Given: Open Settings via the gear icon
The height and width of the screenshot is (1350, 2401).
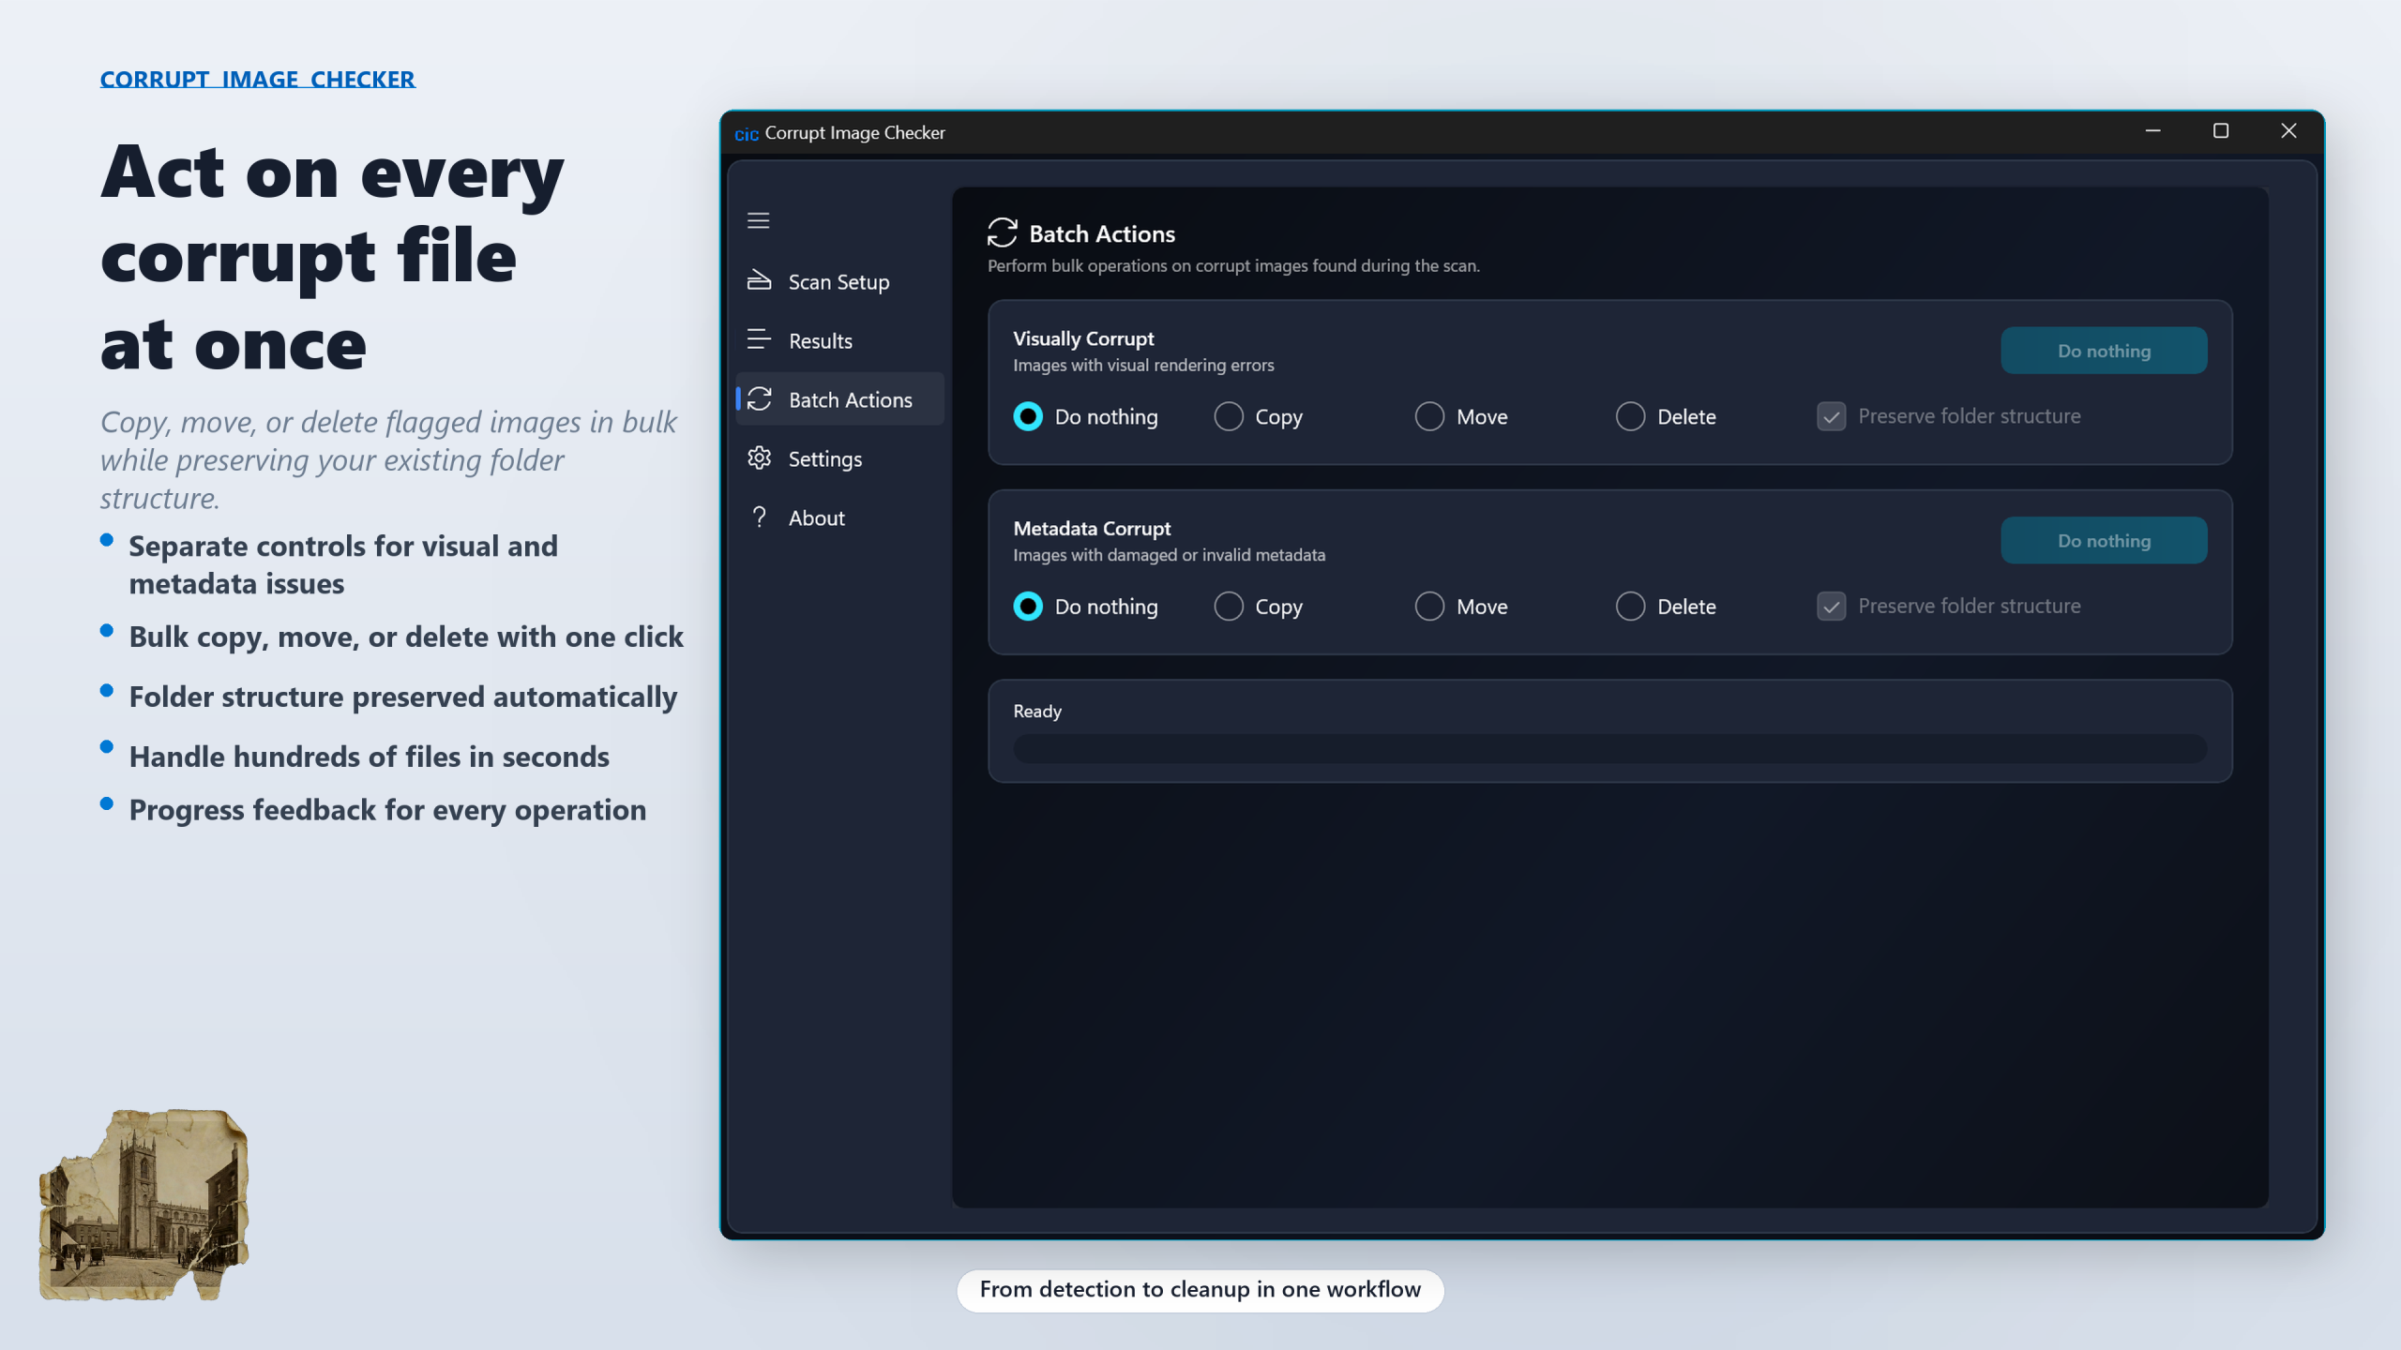Looking at the screenshot, I should pyautogui.click(x=759, y=458).
